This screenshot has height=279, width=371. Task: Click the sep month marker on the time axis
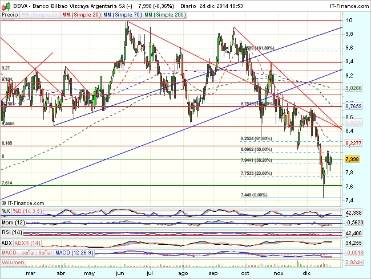pyautogui.click(x=213, y=273)
